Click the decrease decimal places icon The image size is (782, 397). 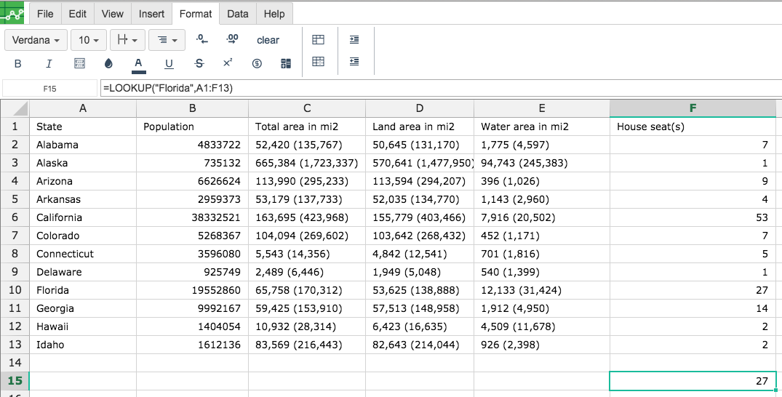tap(202, 39)
